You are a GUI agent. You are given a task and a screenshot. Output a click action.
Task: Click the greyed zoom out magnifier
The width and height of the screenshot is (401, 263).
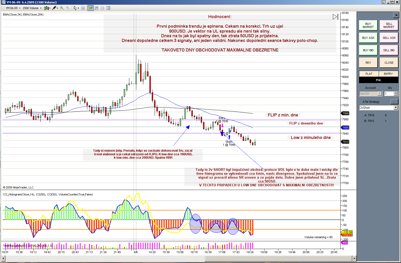[x=68, y=8]
